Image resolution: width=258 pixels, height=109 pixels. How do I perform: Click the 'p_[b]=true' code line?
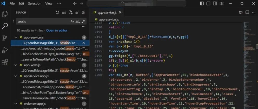pyautogui.click(x=118, y=65)
